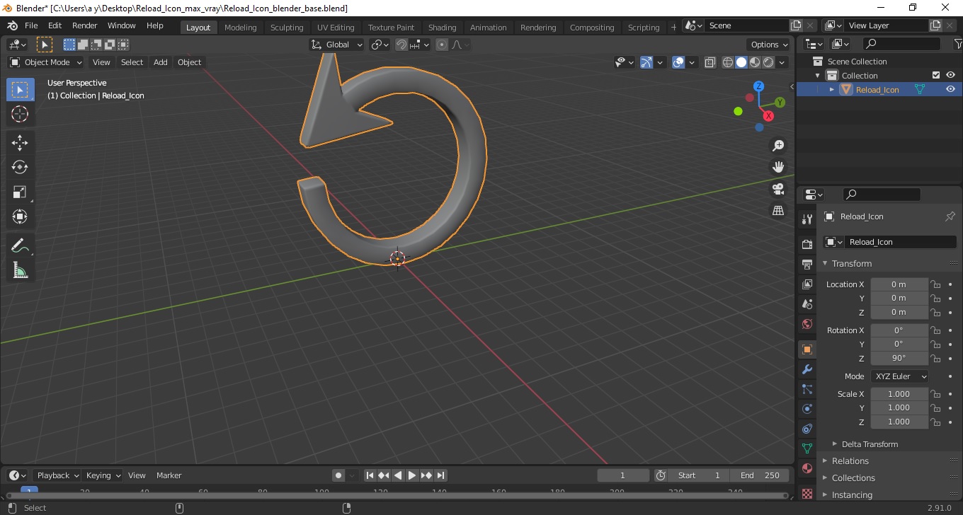Open the Modifier properties wrench tab
963x515 pixels.
click(807, 369)
